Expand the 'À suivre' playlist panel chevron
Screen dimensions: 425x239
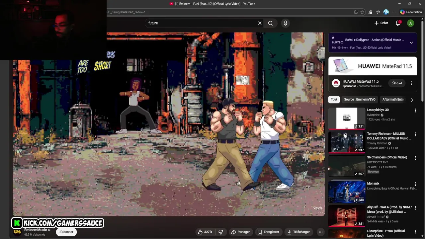point(411,43)
